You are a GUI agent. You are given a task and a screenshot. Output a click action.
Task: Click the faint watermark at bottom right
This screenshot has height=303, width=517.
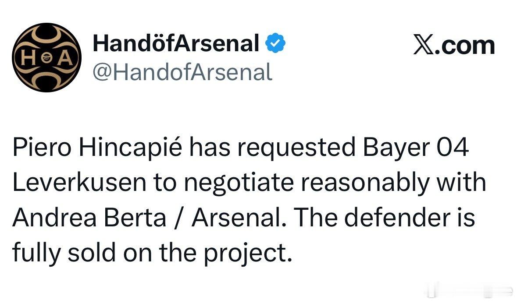468,290
